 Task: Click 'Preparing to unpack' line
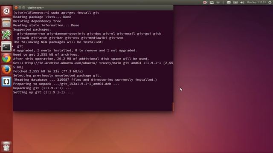[66, 84]
